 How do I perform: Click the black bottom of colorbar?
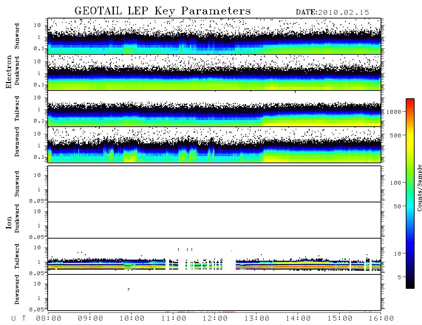[410, 286]
